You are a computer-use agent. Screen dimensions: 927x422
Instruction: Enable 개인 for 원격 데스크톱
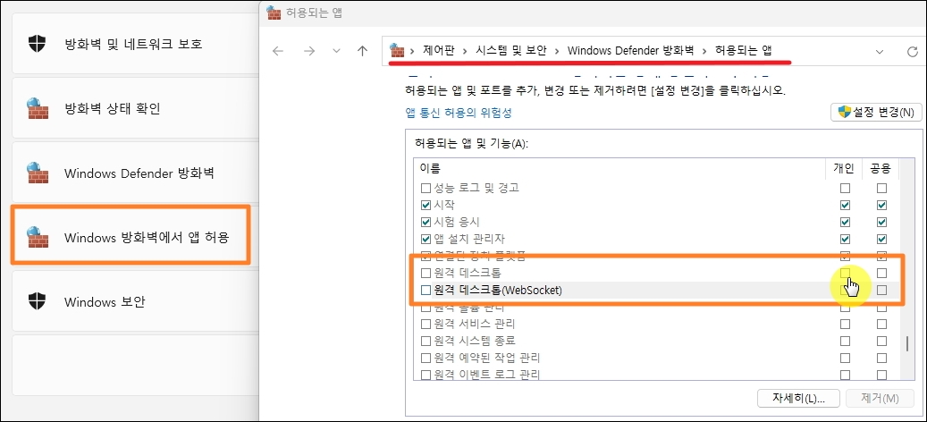point(846,273)
